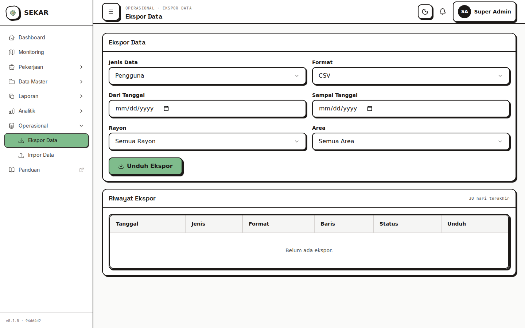Focus the Sampai Tanggal date field

(x=411, y=109)
